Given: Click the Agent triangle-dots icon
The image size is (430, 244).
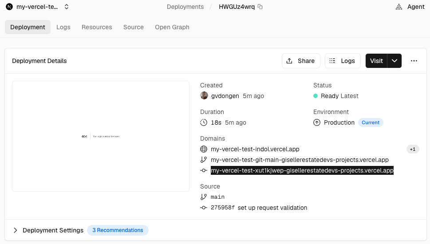Looking at the screenshot, I should pyautogui.click(x=399, y=7).
